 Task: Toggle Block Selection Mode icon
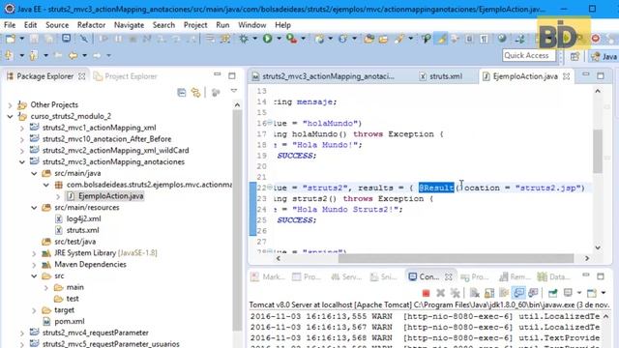pos(469,39)
